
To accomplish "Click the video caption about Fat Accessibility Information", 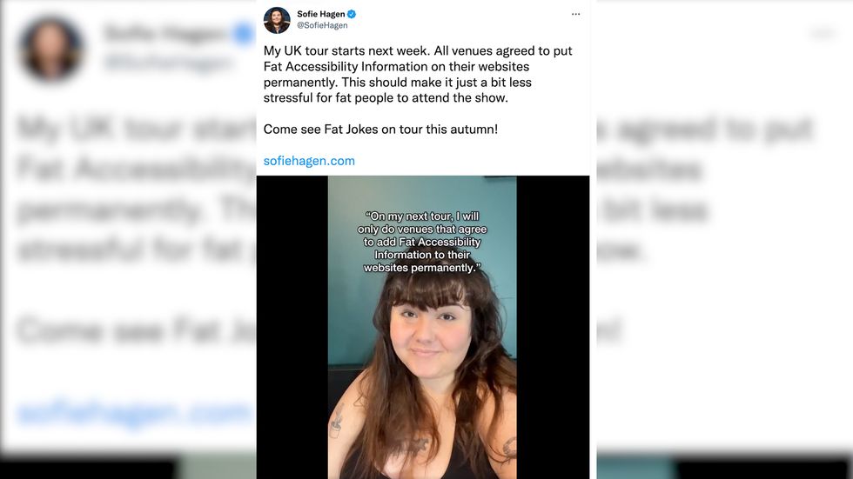I will coord(422,242).
